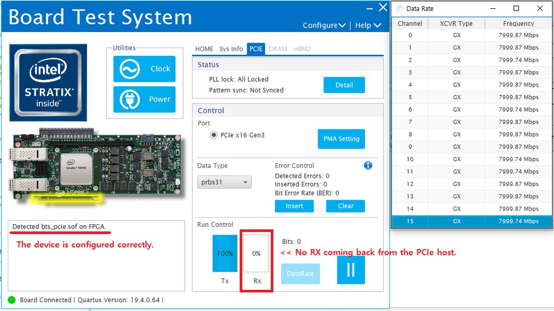
Task: Click the DataRate button
Action: tap(301, 273)
